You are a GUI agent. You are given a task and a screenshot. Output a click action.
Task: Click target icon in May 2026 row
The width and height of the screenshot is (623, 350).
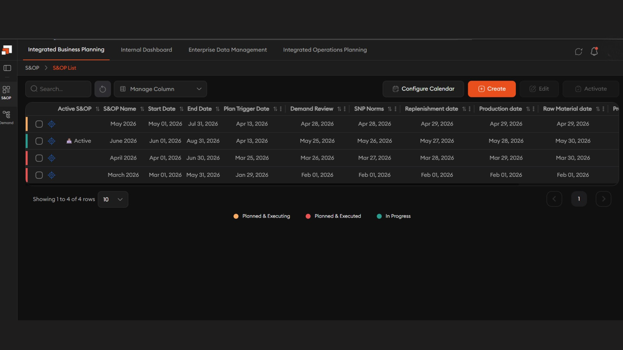(x=52, y=124)
